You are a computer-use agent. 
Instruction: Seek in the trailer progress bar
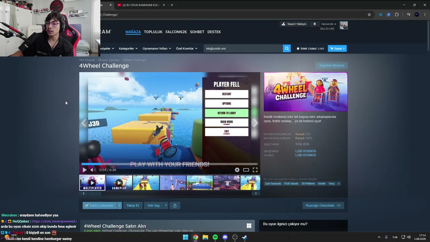coord(170,164)
